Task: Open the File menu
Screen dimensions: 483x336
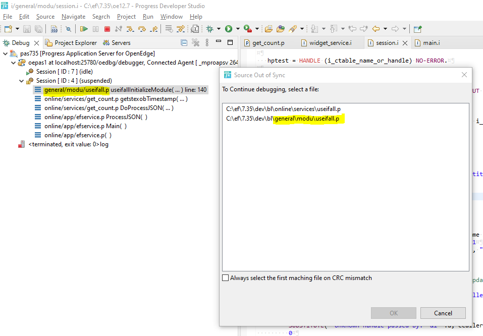Action: pos(8,17)
